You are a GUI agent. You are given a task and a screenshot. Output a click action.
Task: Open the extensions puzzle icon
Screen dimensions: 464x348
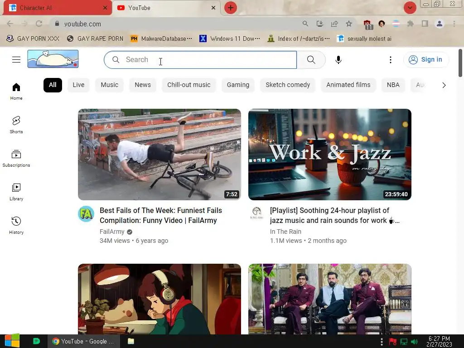pyautogui.click(x=410, y=24)
